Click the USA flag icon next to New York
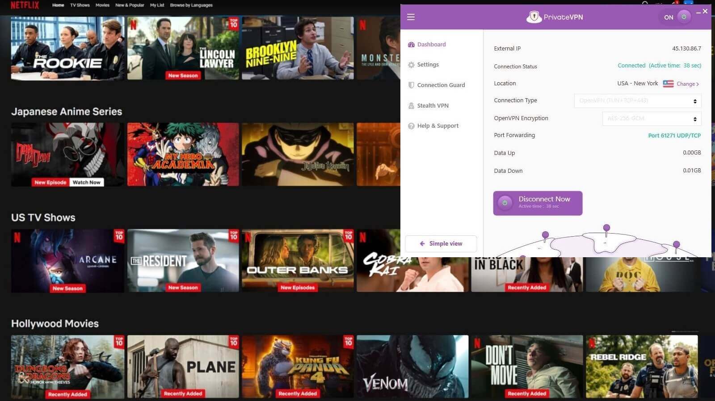Screen dimensions: 715x401 tap(668, 84)
